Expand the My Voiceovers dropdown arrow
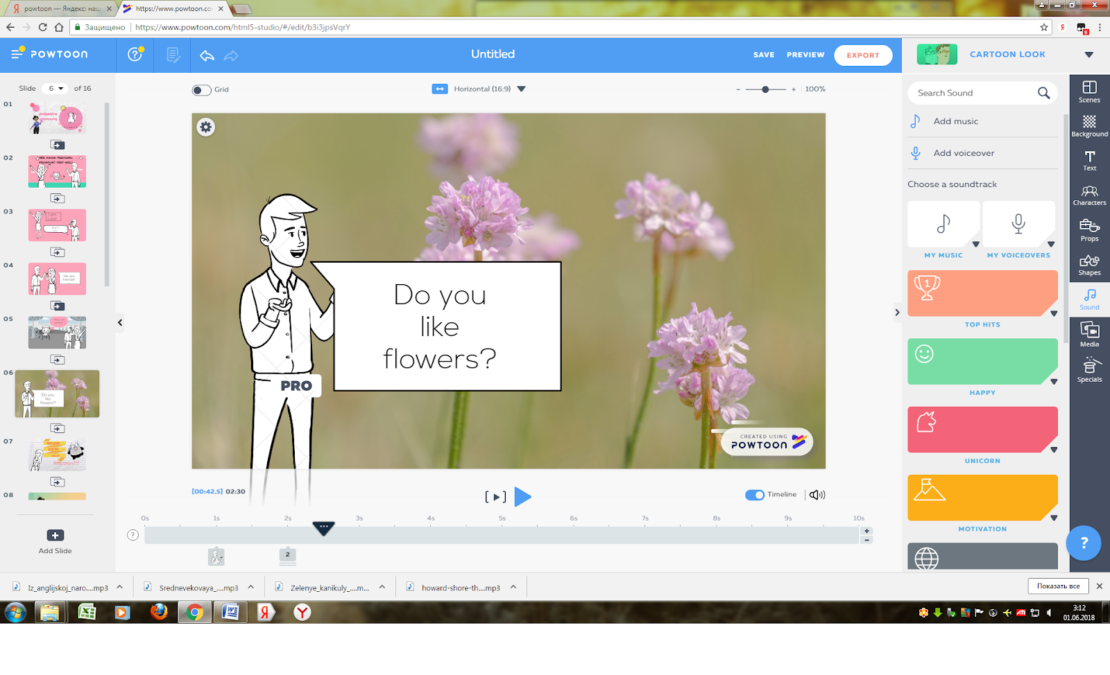1110x675 pixels. tap(1051, 244)
